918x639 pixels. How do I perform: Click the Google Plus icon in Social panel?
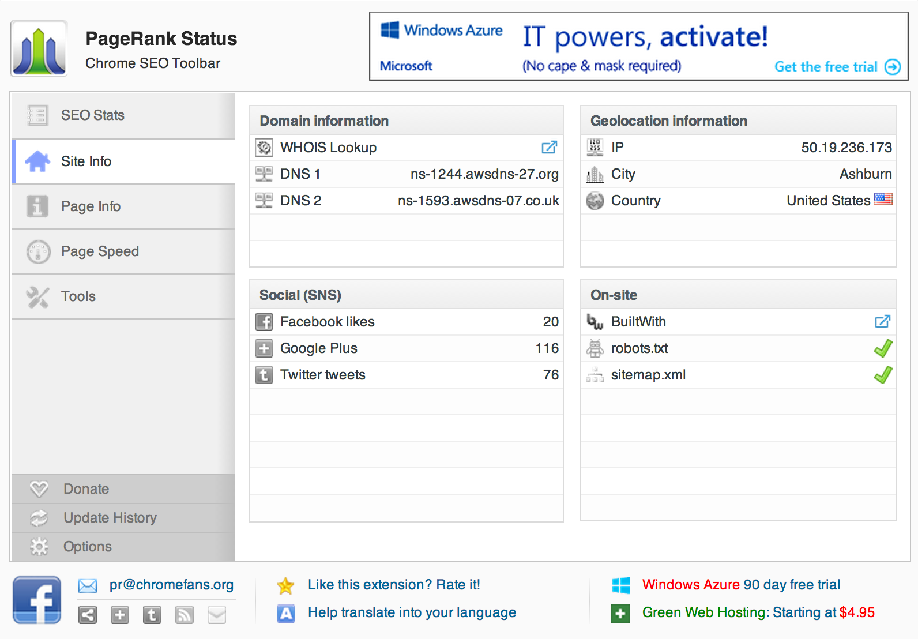click(264, 348)
